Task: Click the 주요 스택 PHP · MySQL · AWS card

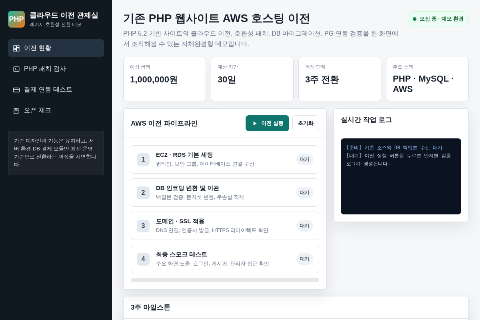Action: coord(427,79)
